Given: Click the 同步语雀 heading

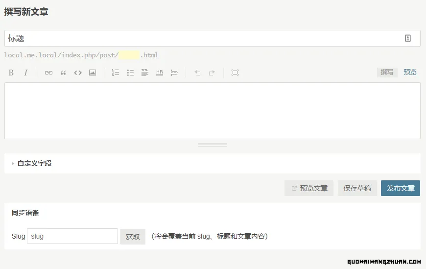Looking at the screenshot, I should (25, 213).
